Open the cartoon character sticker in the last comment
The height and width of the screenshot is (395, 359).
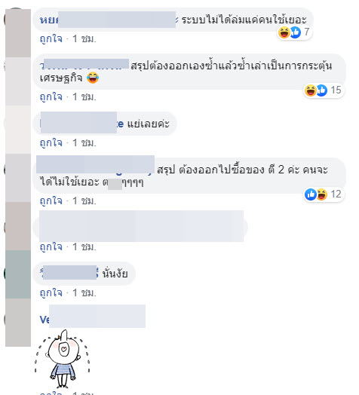62,360
